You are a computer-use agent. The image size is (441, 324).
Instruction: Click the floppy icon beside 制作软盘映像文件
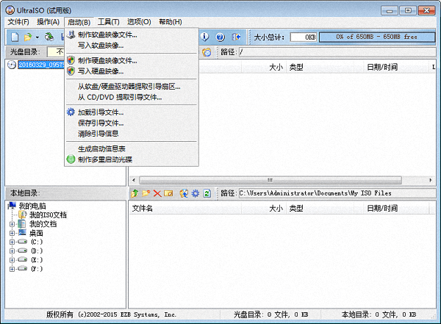(x=71, y=35)
